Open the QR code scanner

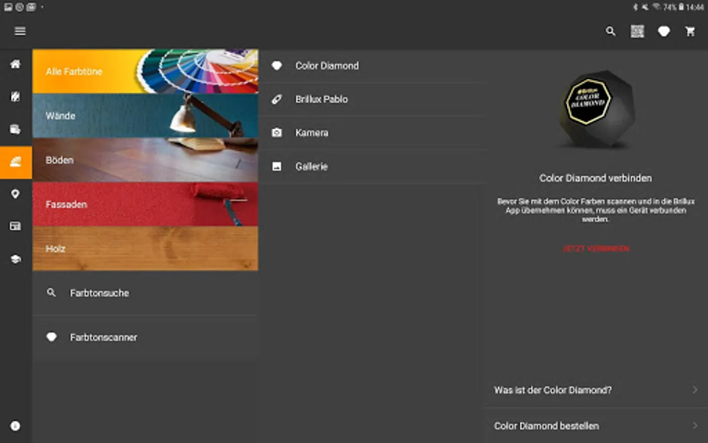pyautogui.click(x=637, y=31)
